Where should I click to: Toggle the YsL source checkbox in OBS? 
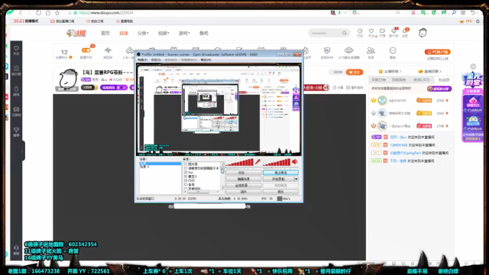186,172
